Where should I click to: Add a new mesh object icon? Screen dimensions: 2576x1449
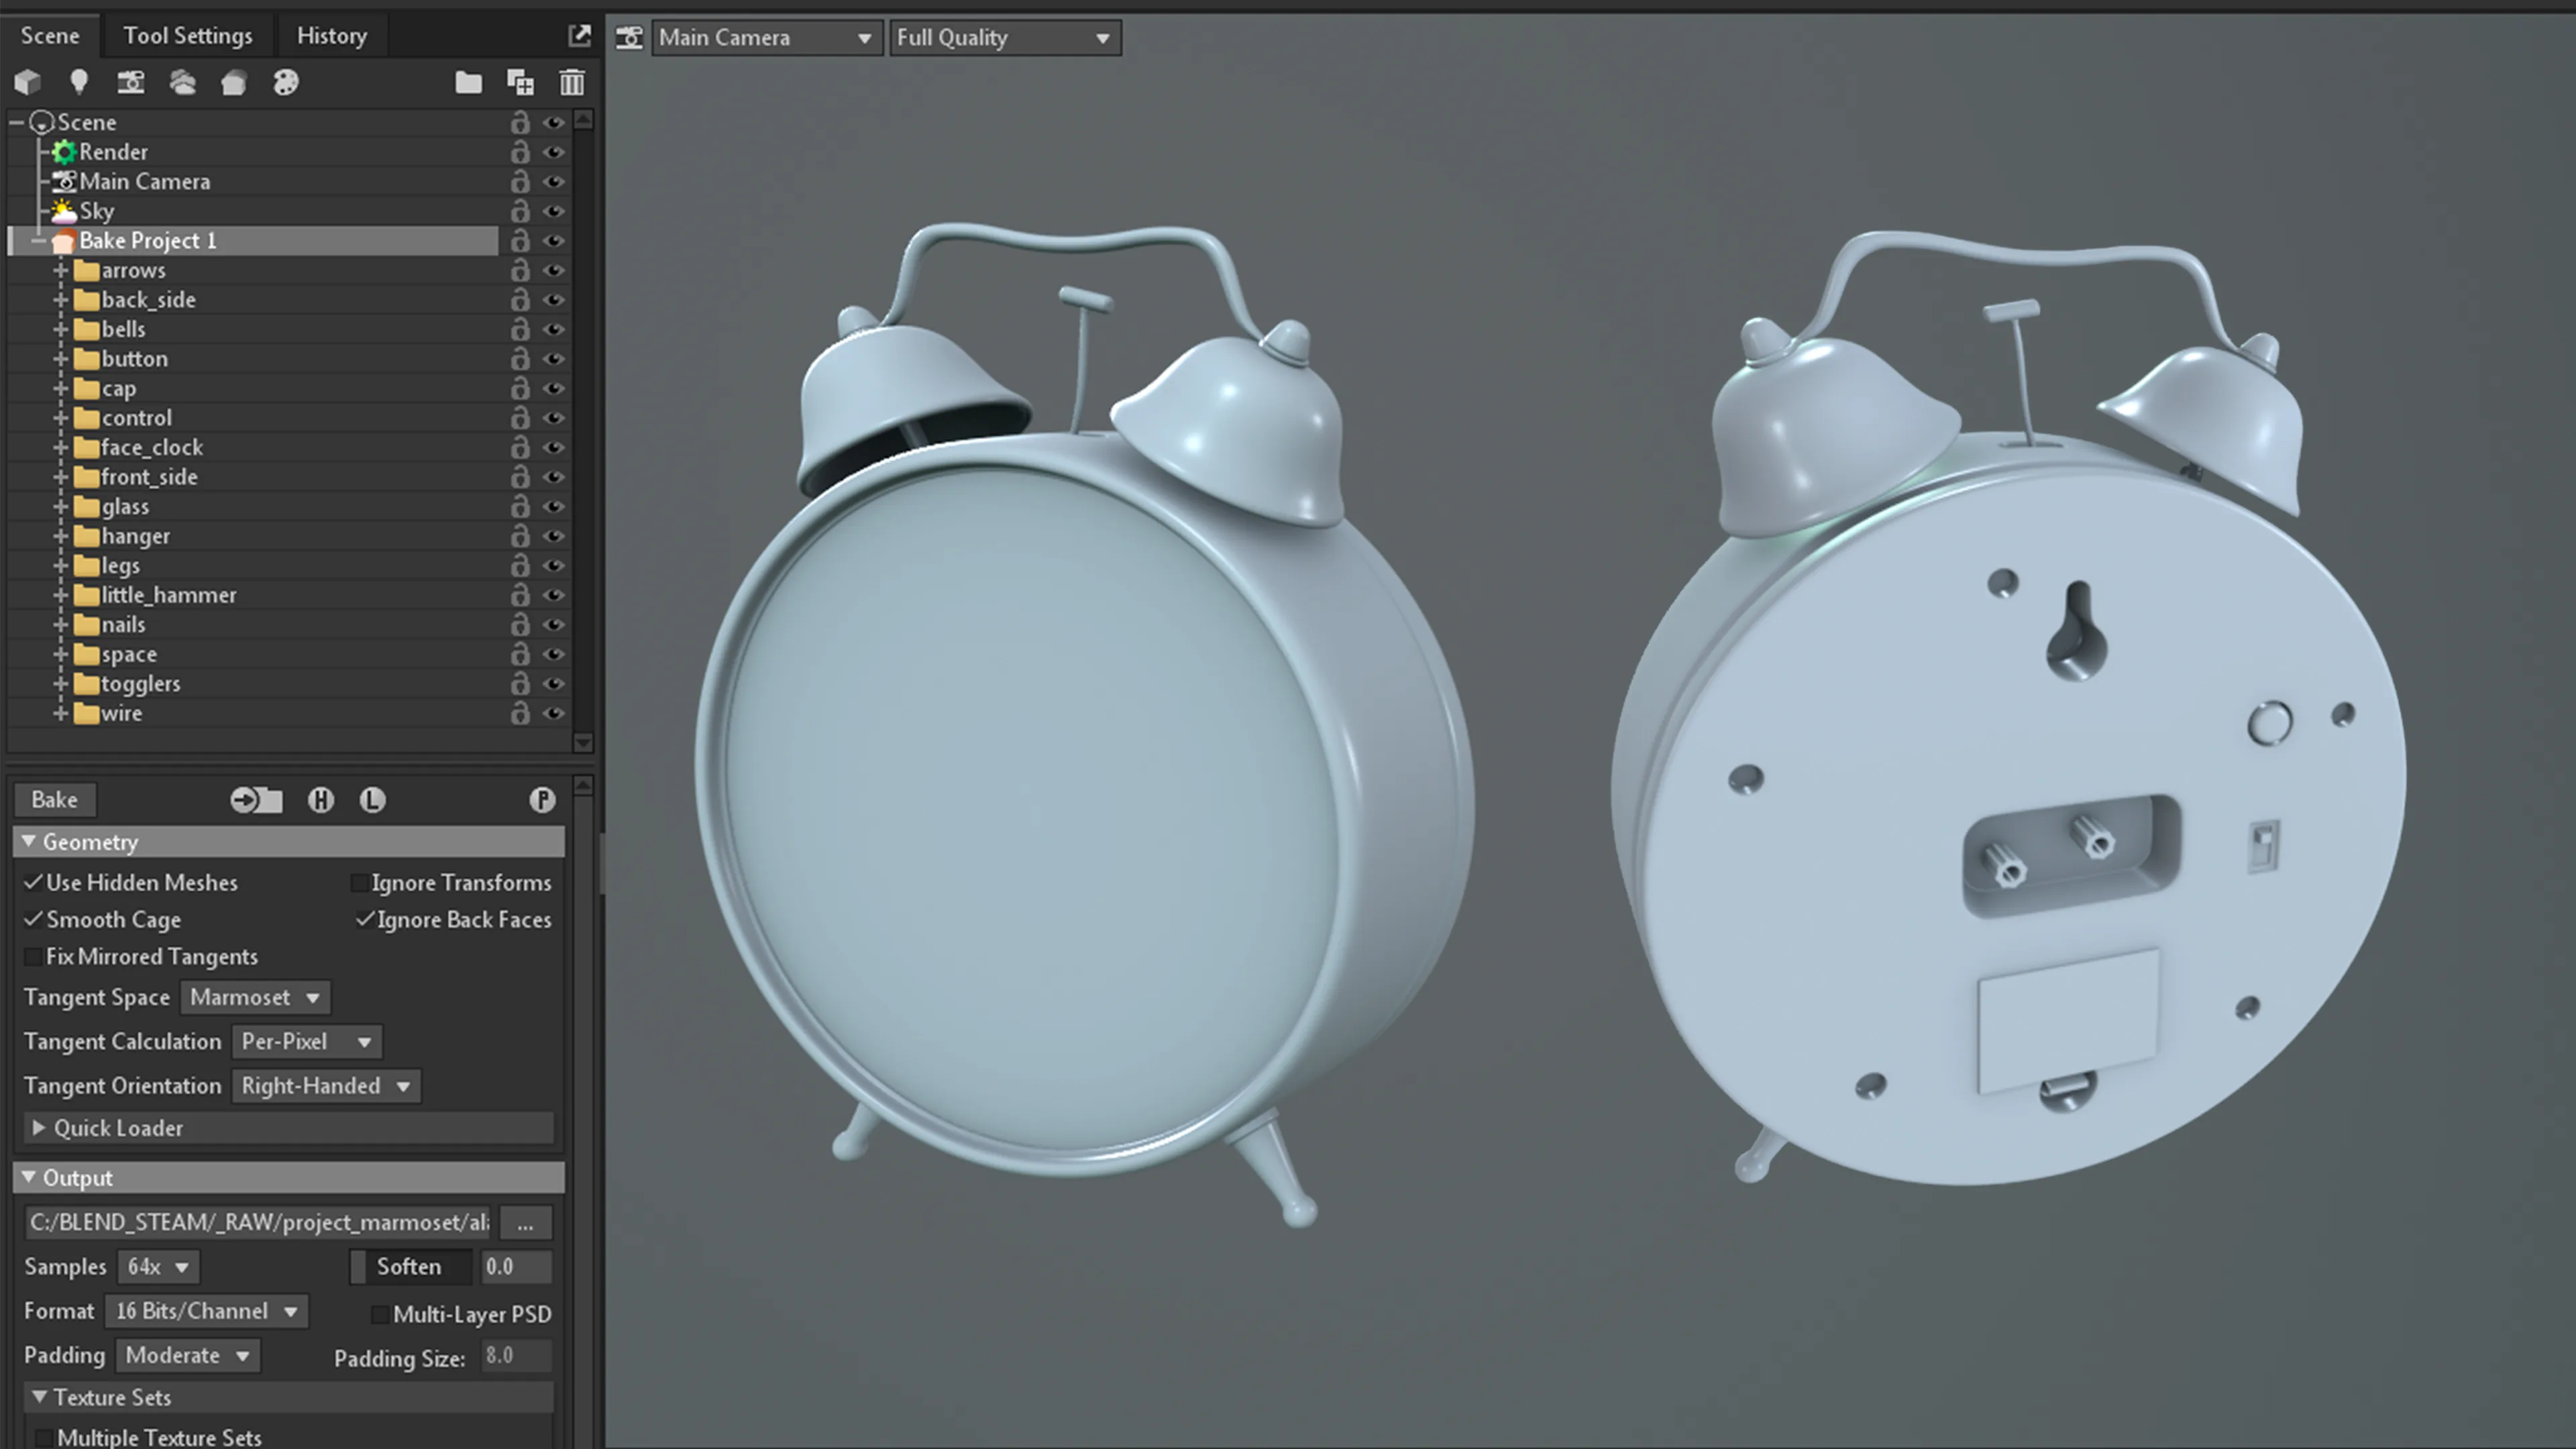click(x=27, y=82)
